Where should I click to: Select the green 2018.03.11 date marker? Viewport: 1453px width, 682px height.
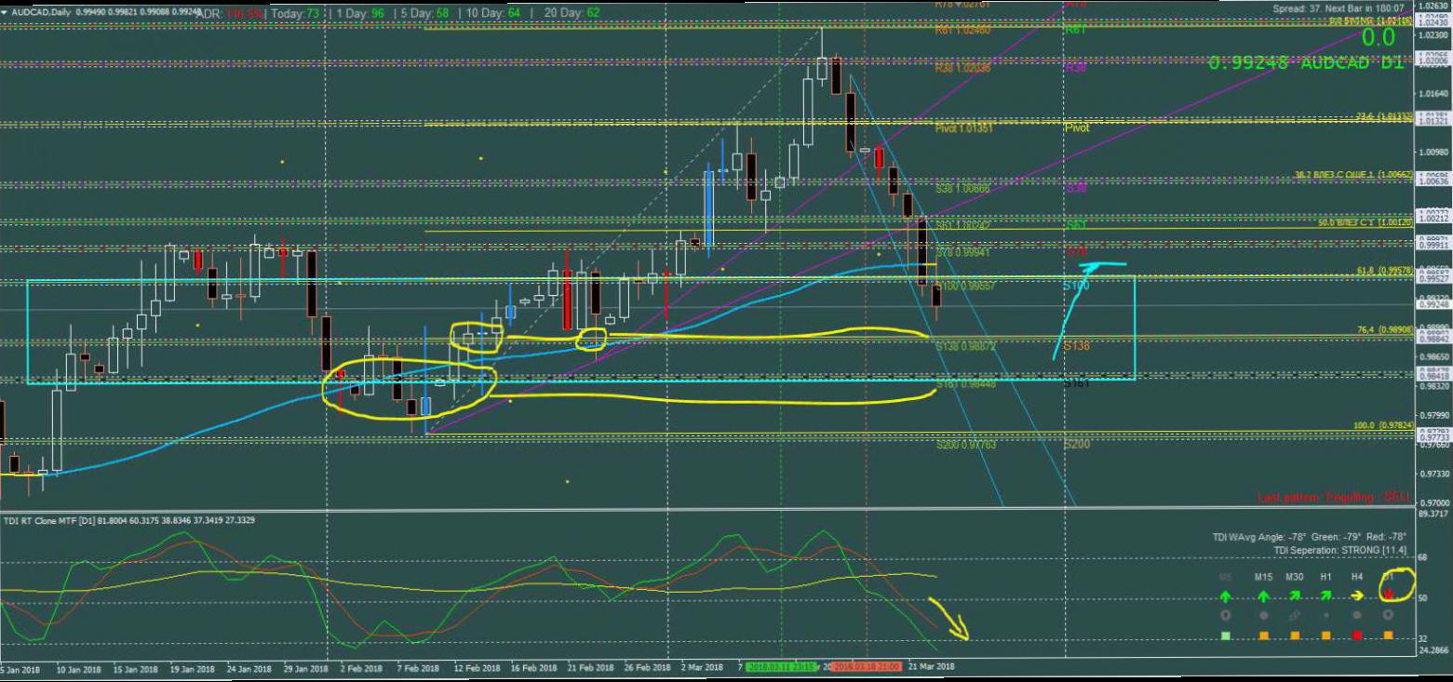782,667
